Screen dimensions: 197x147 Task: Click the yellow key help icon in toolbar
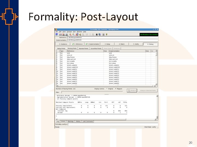point(106,35)
